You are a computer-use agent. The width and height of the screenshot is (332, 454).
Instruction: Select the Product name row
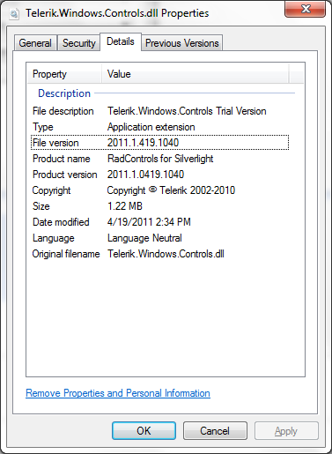point(160,159)
